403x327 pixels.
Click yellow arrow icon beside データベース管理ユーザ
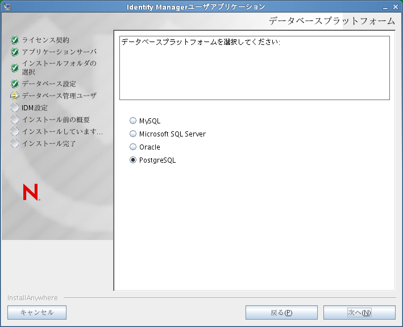pyautogui.click(x=15, y=96)
